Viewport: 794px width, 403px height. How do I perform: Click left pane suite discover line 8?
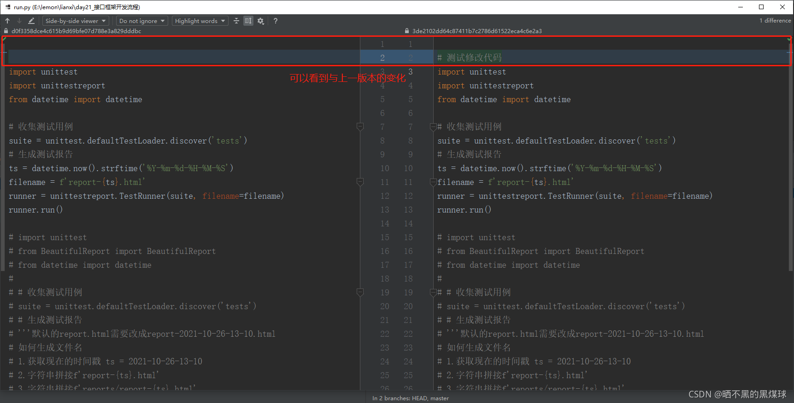tap(128, 141)
